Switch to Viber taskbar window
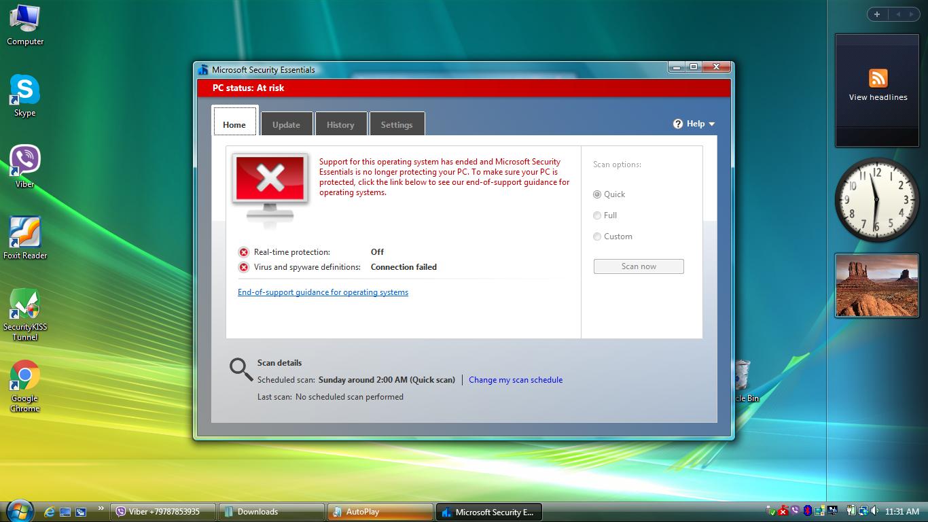Viewport: 928px width, 522px height. tap(163, 512)
